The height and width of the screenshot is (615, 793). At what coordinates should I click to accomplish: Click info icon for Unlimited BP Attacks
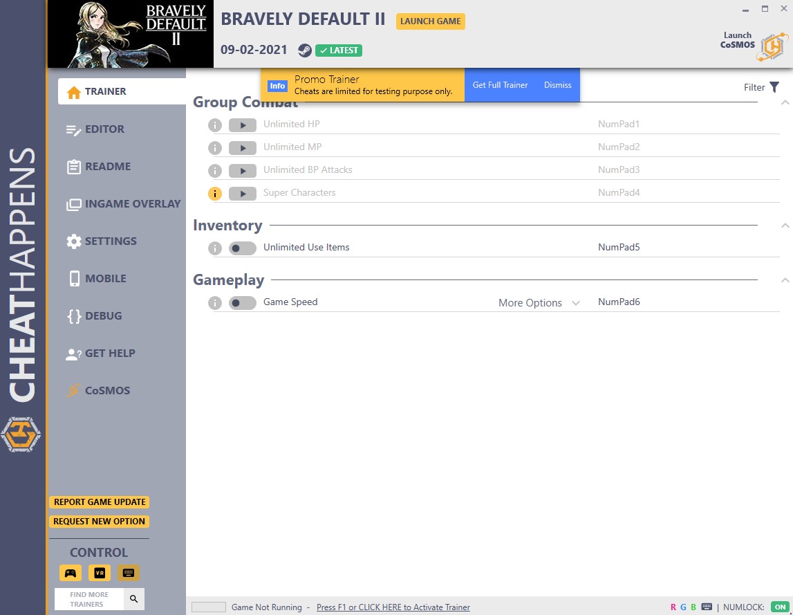(x=215, y=171)
